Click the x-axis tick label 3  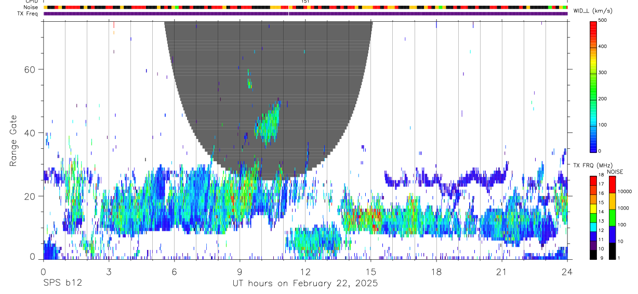pyautogui.click(x=109, y=272)
